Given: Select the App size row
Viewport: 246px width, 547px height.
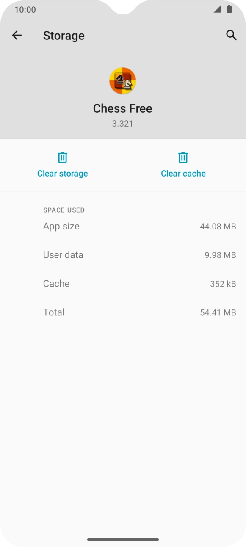Looking at the screenshot, I should 123,226.
